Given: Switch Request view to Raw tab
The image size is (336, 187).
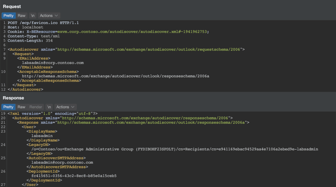Looking at the screenshot, I should (21, 16).
